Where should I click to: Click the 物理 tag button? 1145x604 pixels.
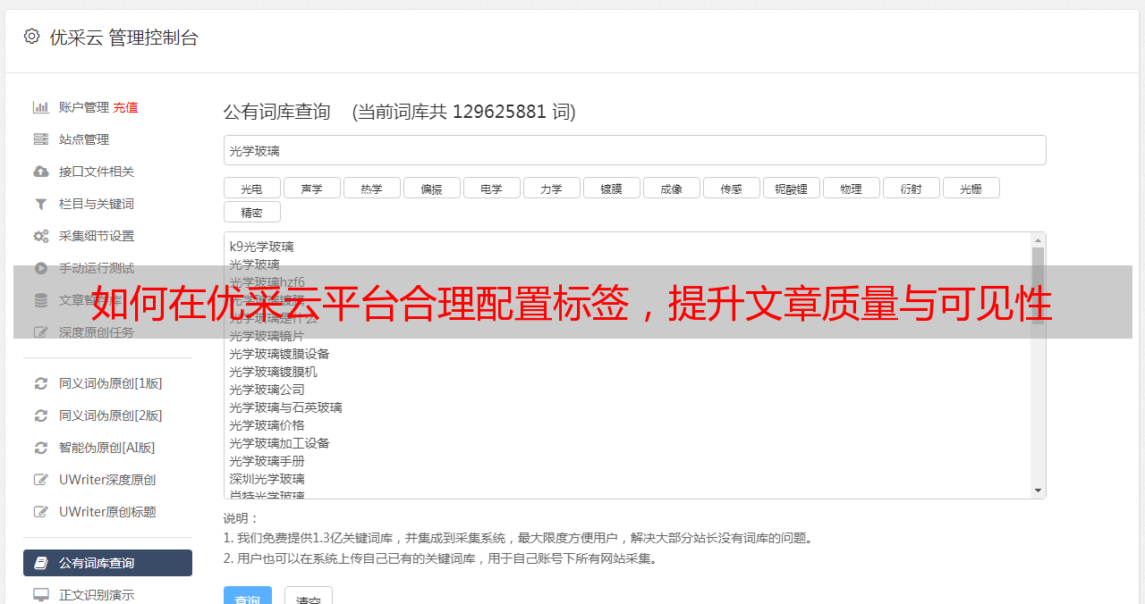pyautogui.click(x=852, y=188)
